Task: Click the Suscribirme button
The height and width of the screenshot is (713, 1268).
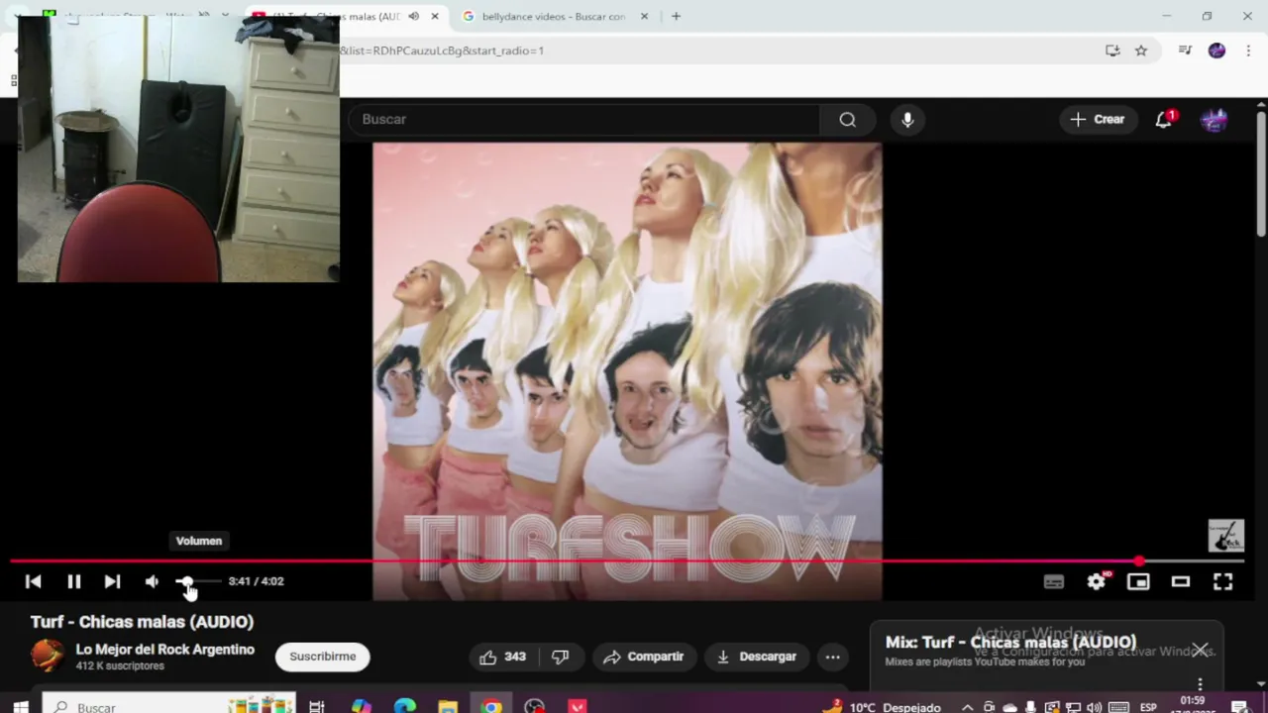Action: [x=322, y=657]
